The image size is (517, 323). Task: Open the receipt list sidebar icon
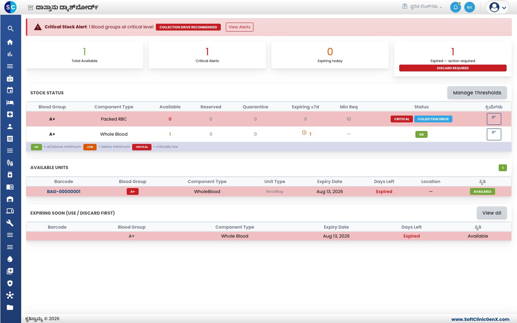(x=10, y=139)
